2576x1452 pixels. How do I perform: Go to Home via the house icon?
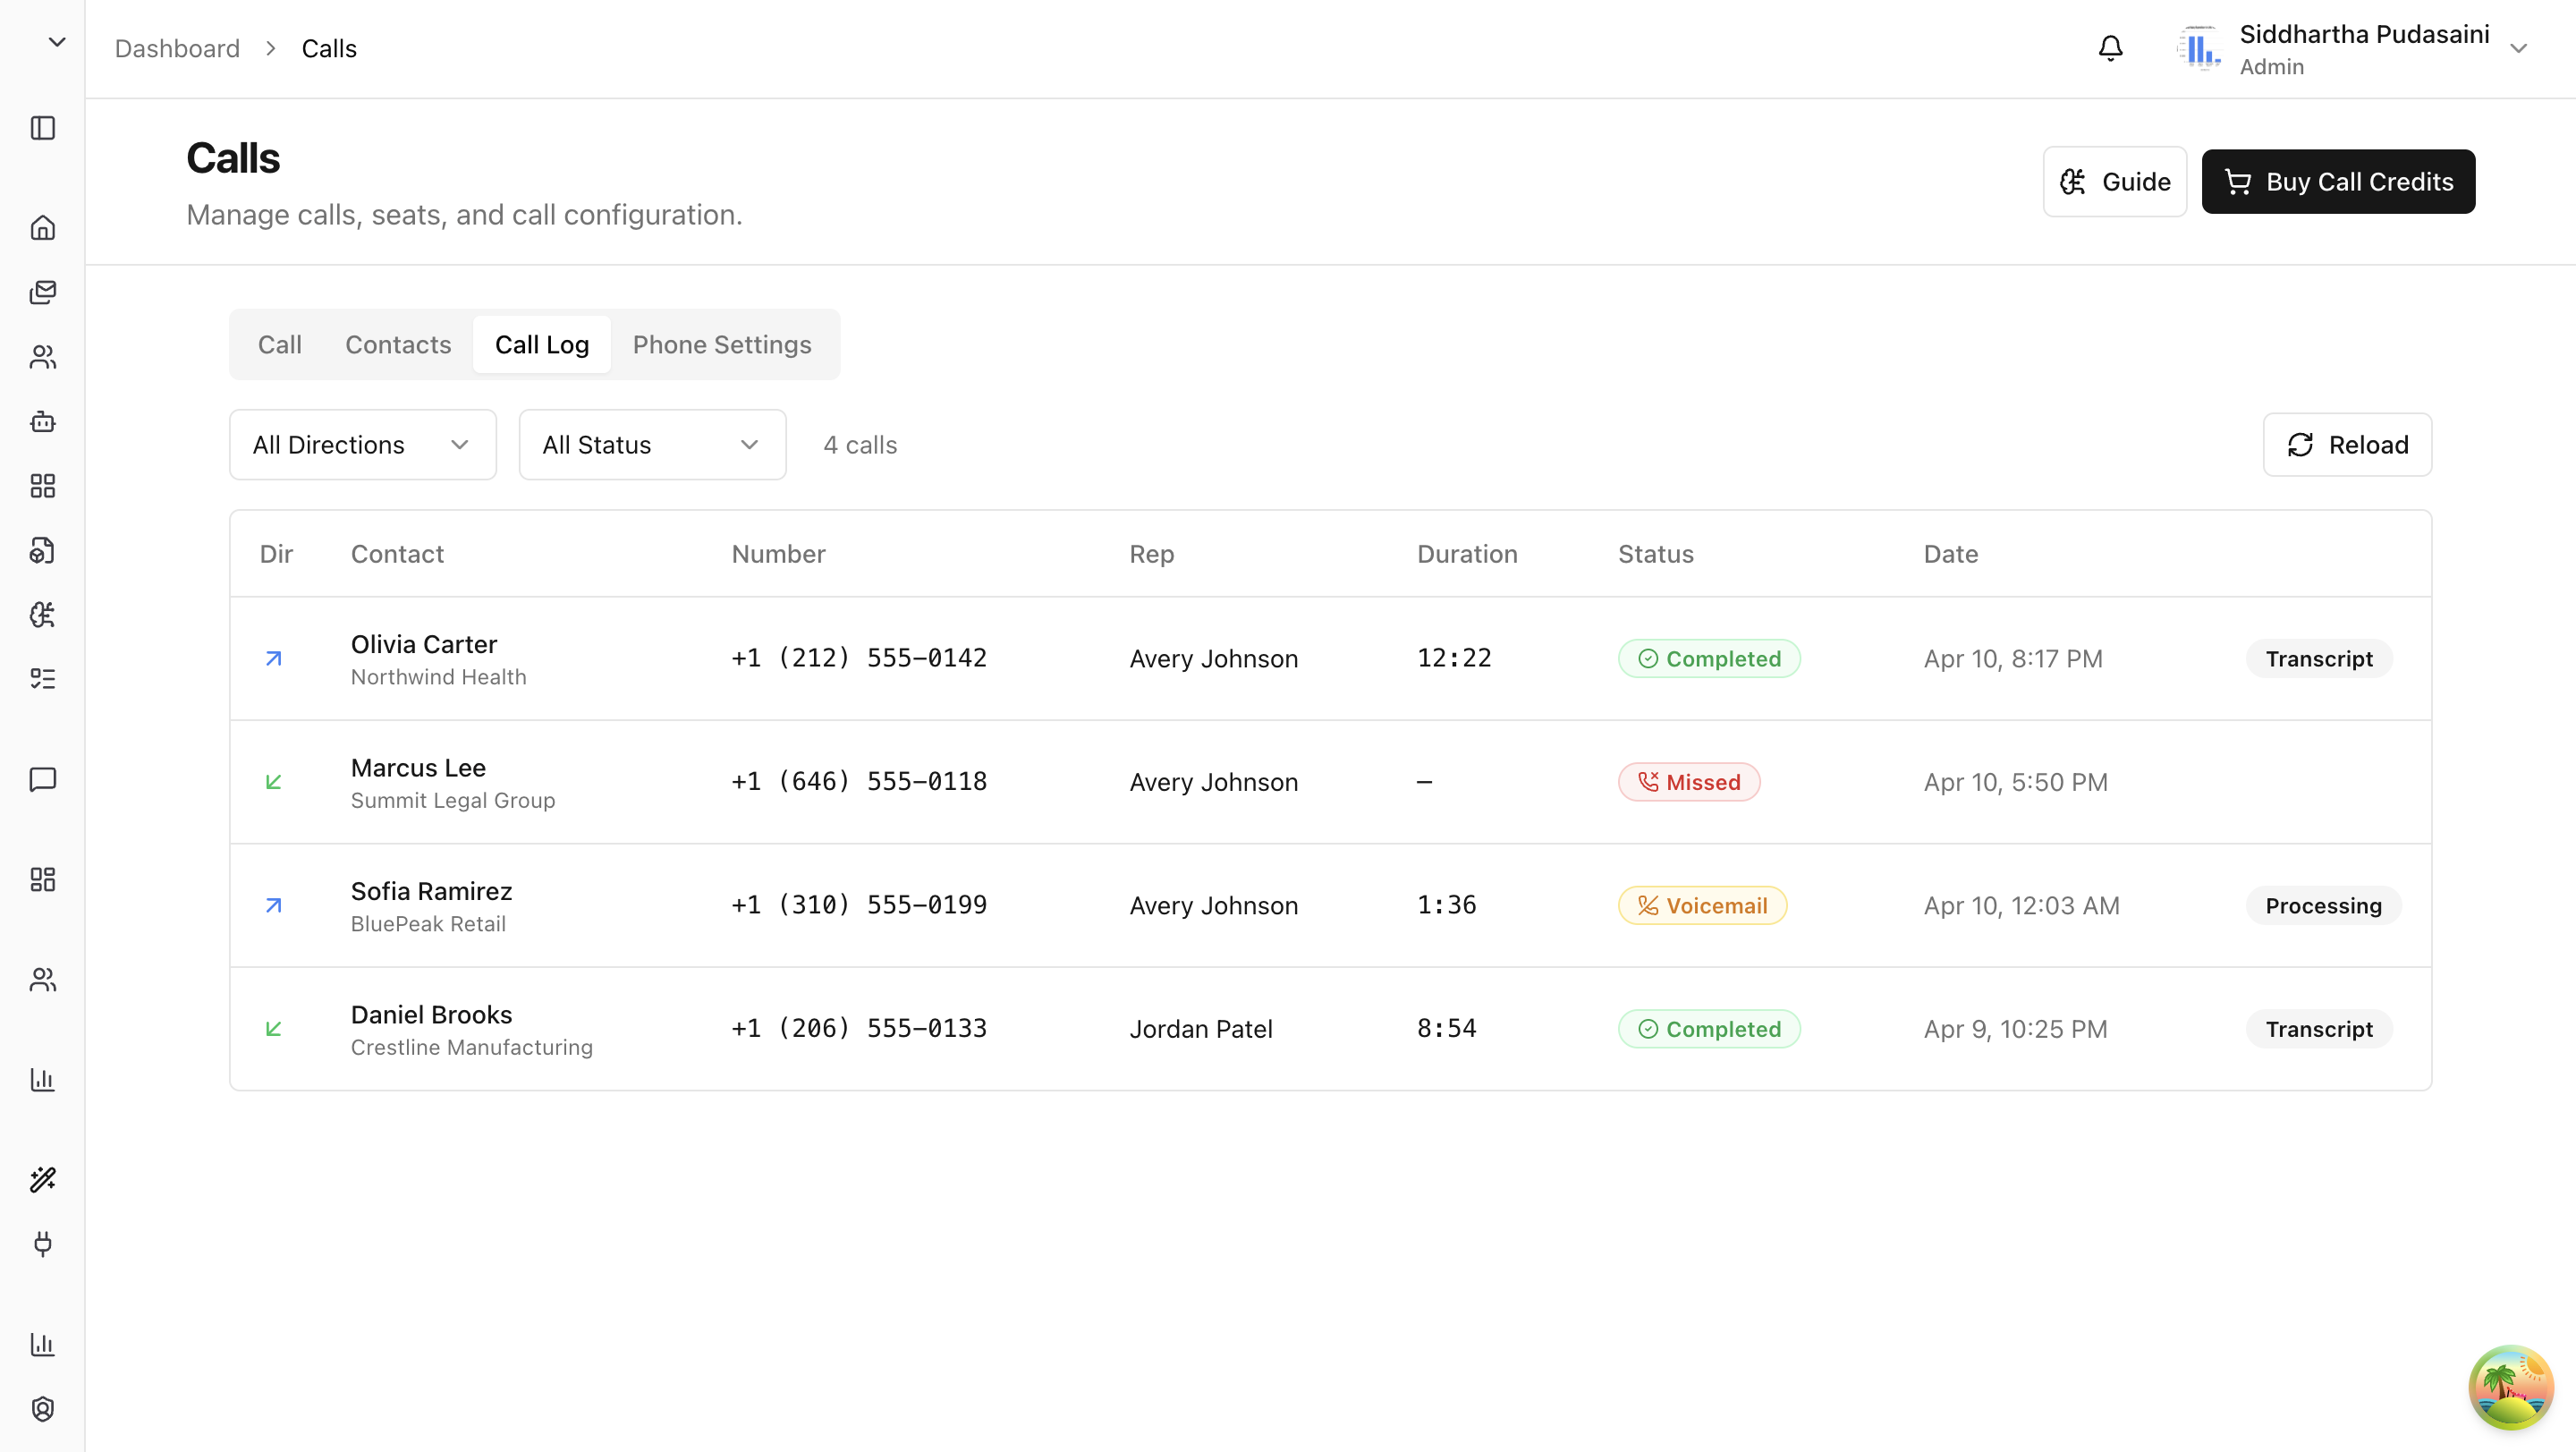42,228
